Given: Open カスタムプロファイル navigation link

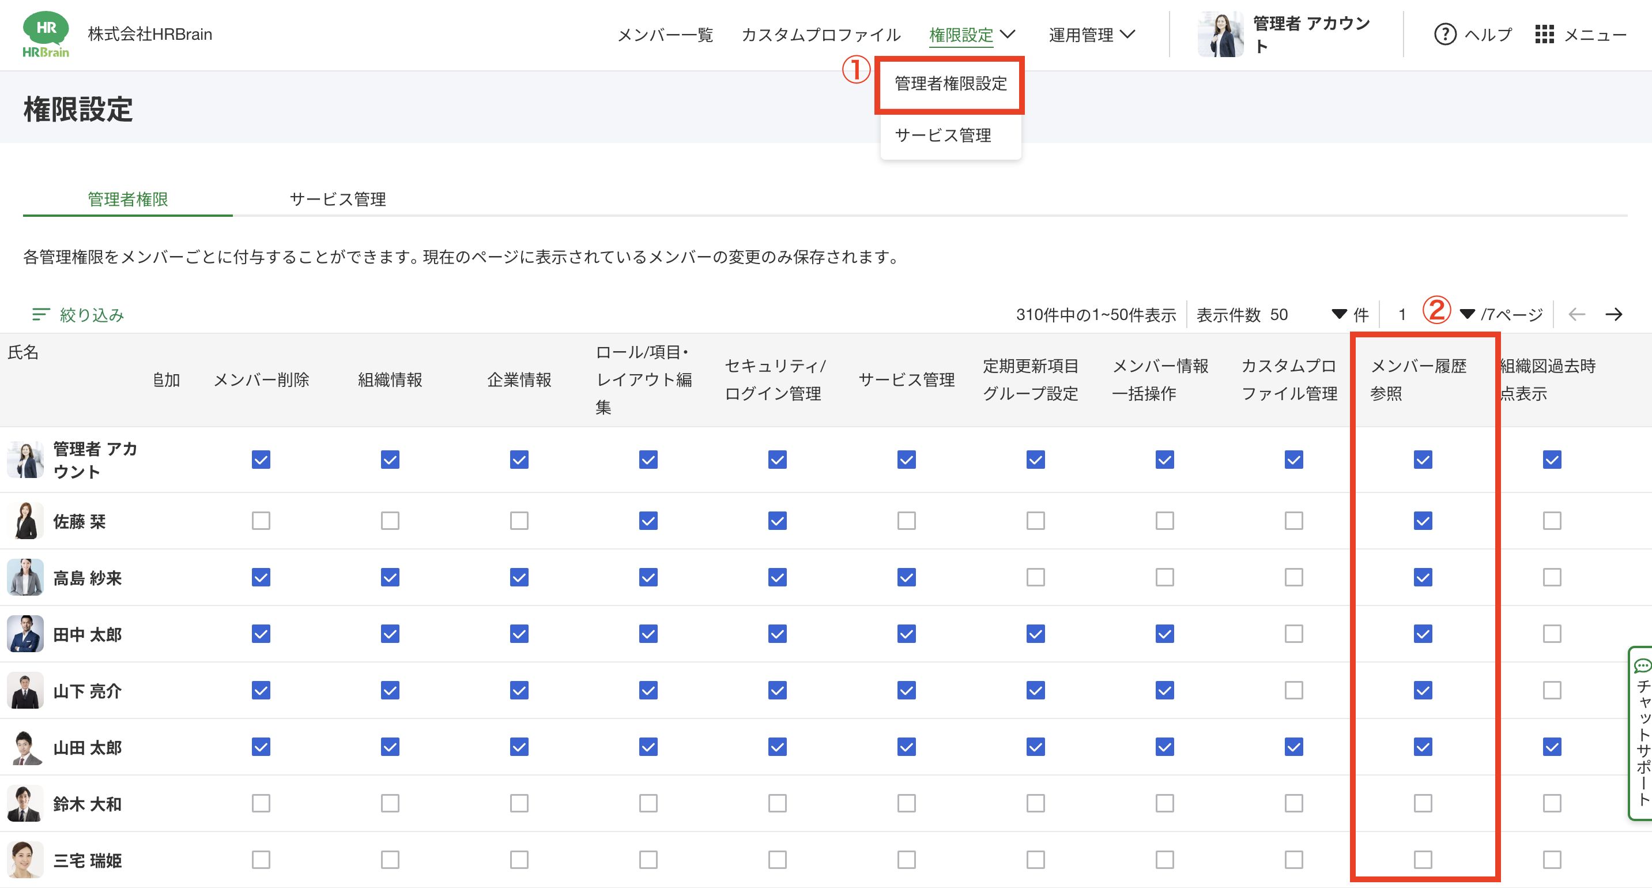Looking at the screenshot, I should [821, 35].
